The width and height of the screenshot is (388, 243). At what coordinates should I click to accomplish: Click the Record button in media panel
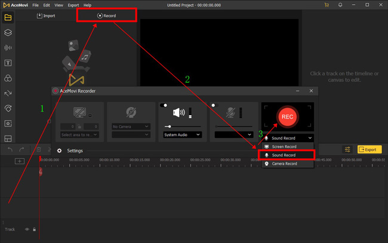106,16
